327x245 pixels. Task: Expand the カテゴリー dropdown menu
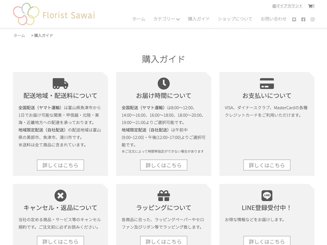coord(166,19)
